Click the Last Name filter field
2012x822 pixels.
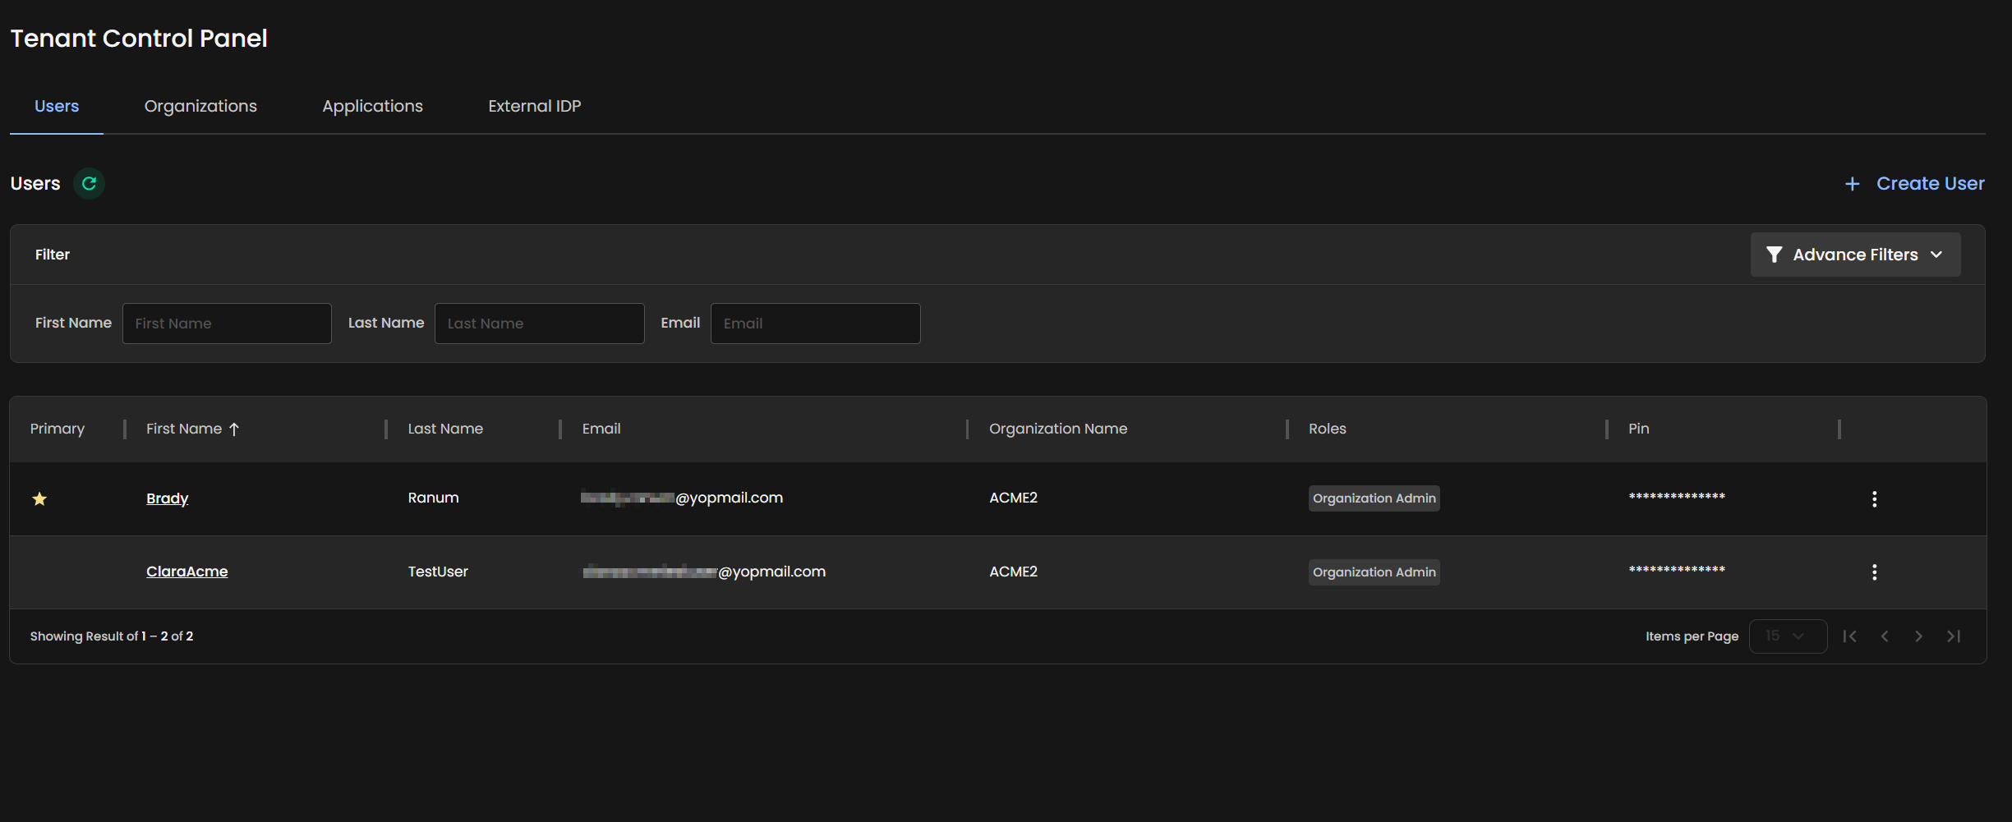(x=539, y=324)
